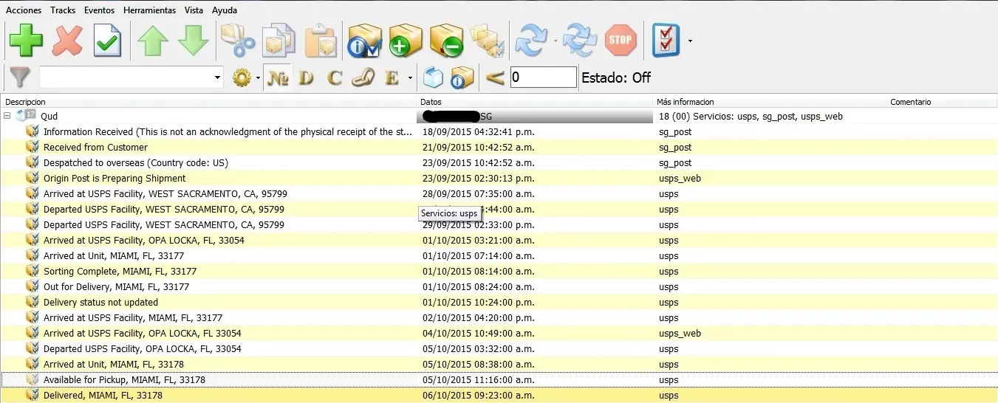Toggle the golden chain link button
The width and height of the screenshot is (998, 403).
[363, 77]
